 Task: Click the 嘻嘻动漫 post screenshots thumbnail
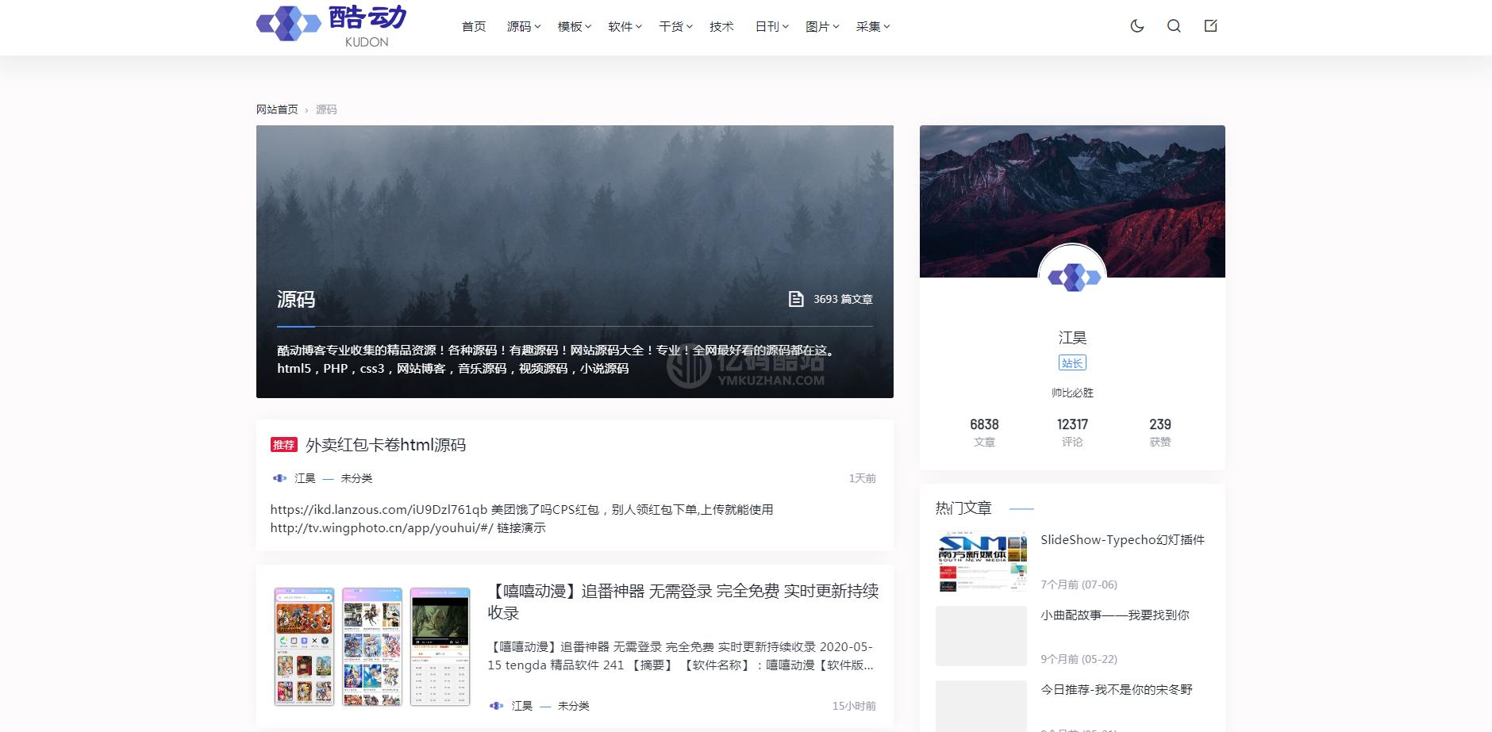tap(372, 646)
